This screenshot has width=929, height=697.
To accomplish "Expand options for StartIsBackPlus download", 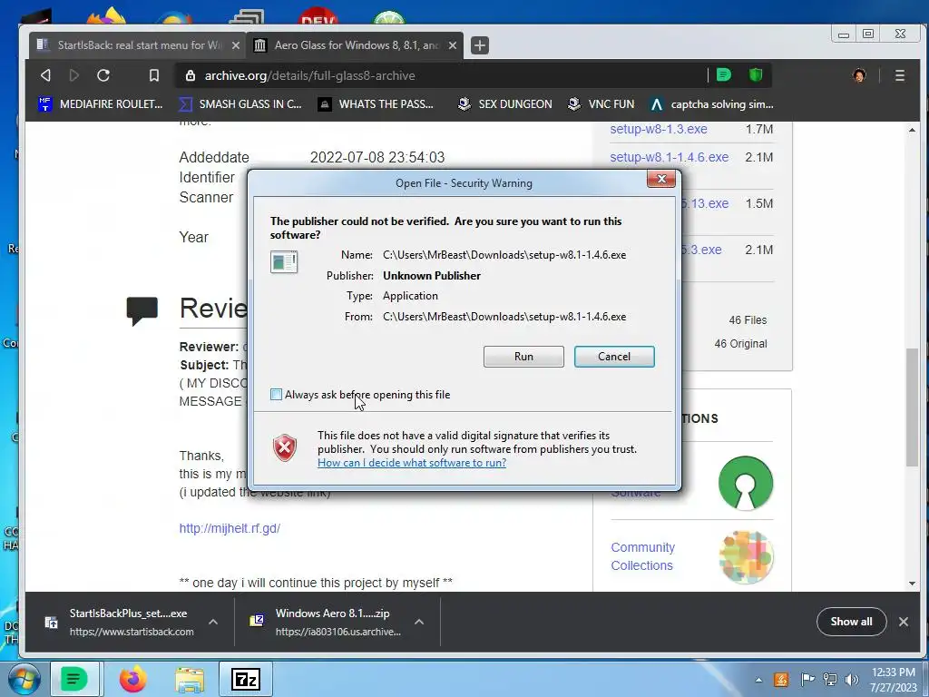I will click(213, 622).
